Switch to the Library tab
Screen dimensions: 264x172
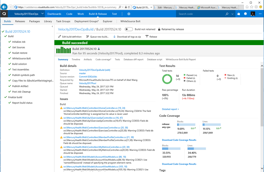pos(48,21)
